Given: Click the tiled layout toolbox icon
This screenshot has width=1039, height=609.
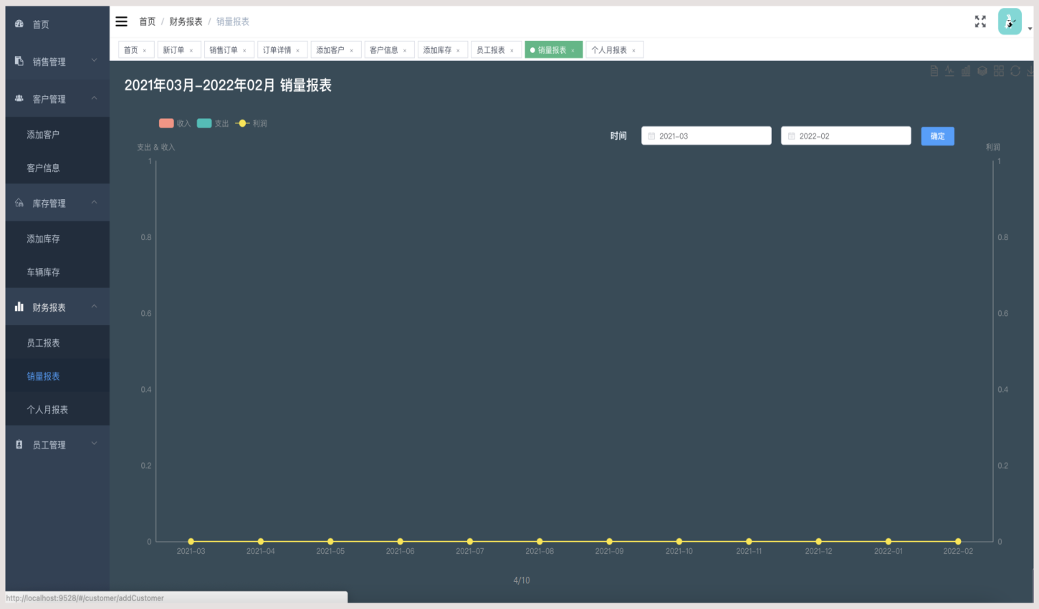Looking at the screenshot, I should [x=999, y=71].
